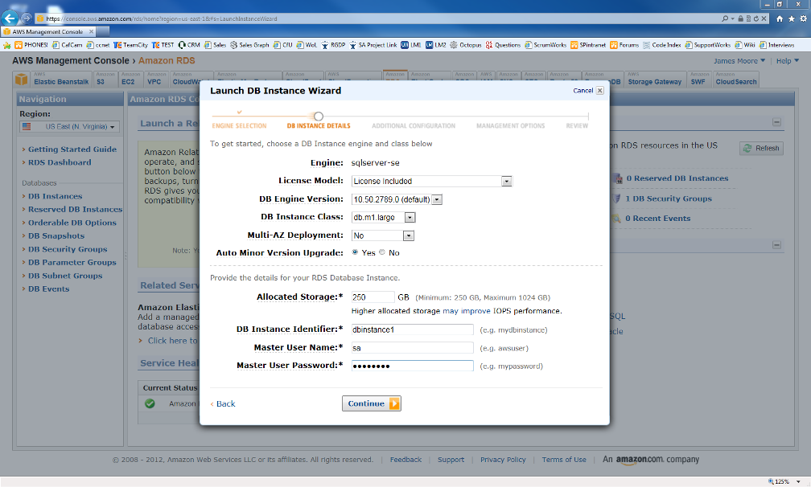This screenshot has width=811, height=487.
Task: Click the Refresh button icon on dashboard
Action: pos(747,148)
